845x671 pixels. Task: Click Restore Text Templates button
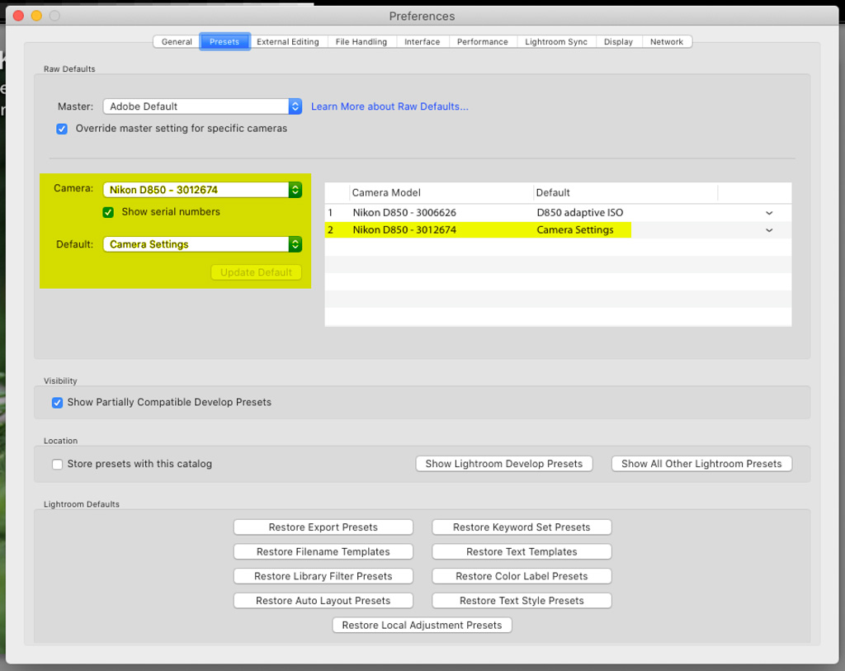click(x=522, y=551)
